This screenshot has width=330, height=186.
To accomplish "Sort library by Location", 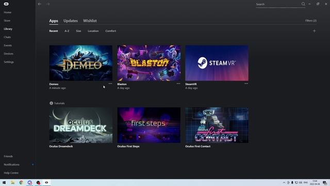I will 93,31.
